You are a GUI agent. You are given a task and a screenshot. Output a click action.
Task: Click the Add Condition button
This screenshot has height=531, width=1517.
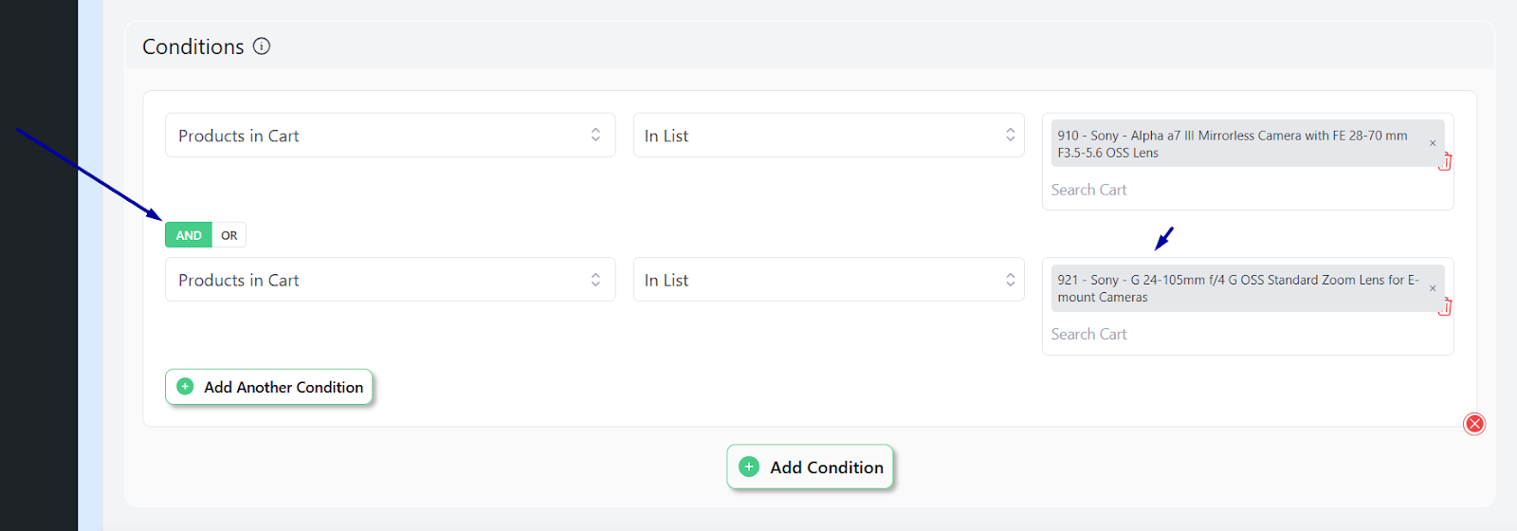811,467
